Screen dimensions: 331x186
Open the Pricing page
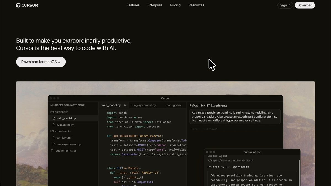(x=175, y=5)
